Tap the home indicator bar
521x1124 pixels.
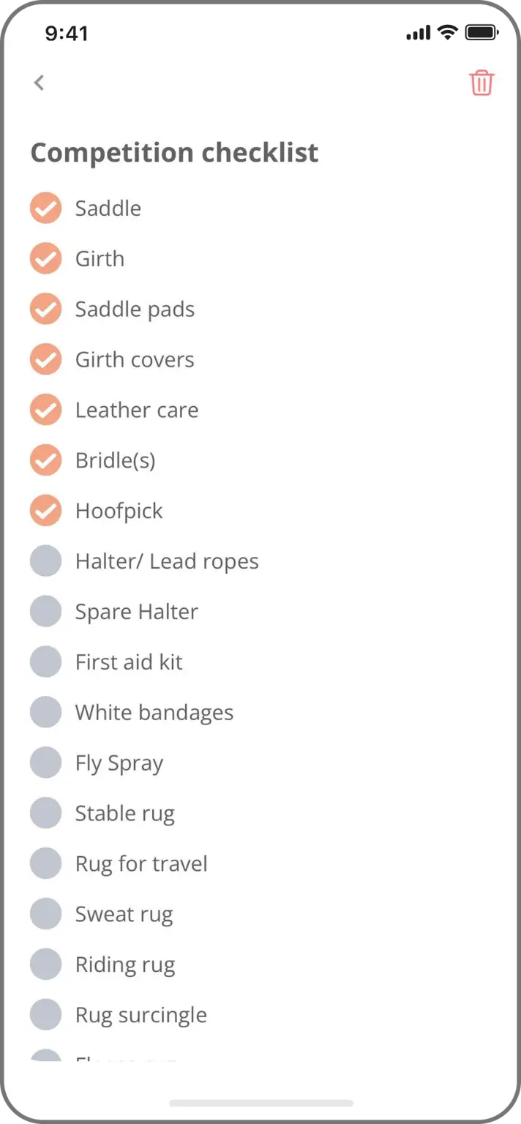click(260, 1103)
